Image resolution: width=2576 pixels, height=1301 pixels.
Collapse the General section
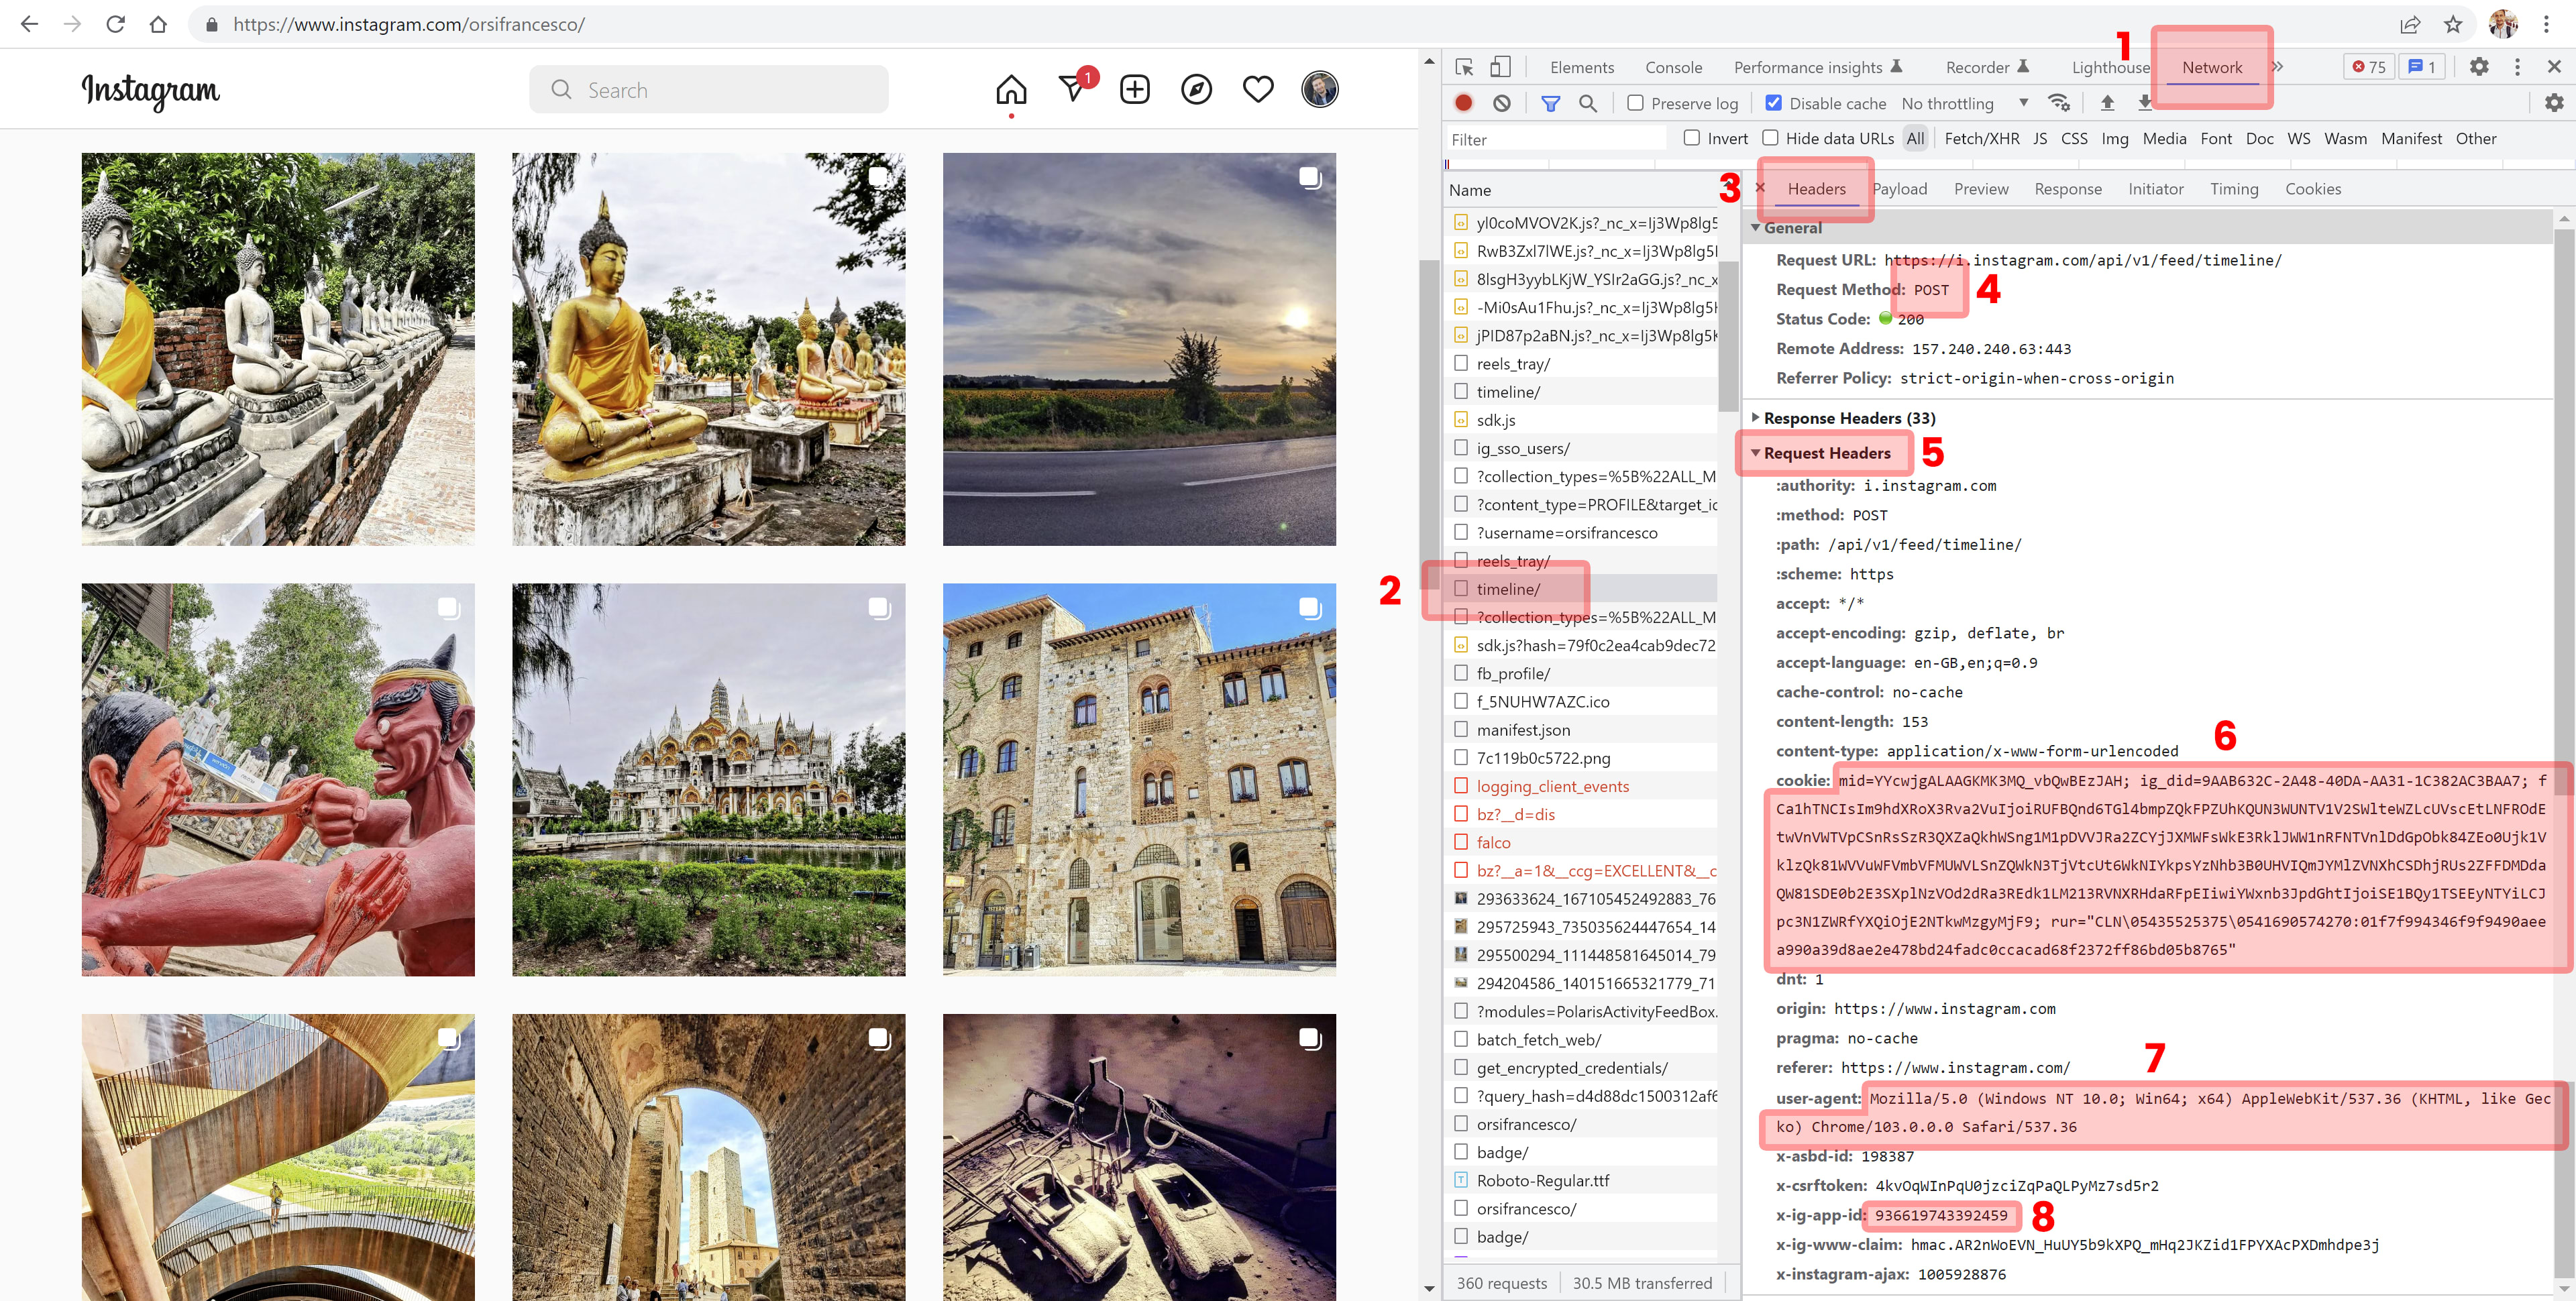tap(1754, 228)
